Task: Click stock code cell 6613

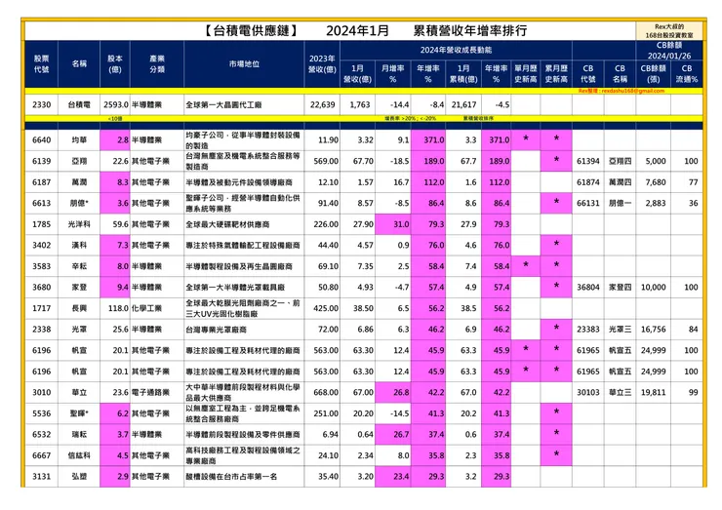Action: (x=41, y=203)
